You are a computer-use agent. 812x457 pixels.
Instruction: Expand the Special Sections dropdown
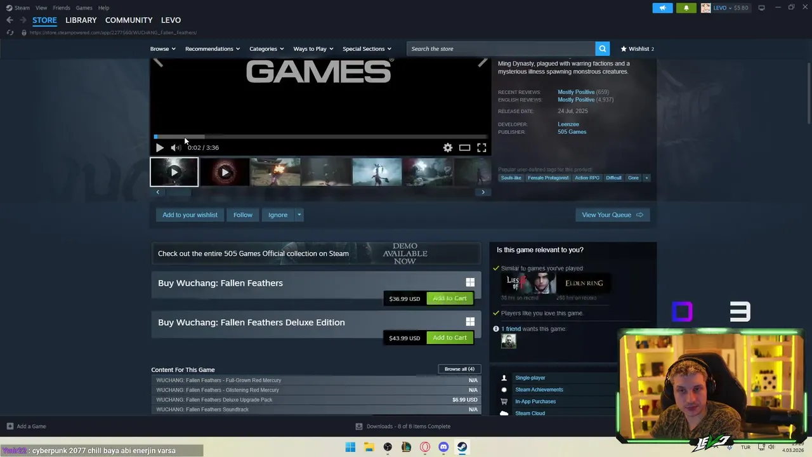coord(367,49)
